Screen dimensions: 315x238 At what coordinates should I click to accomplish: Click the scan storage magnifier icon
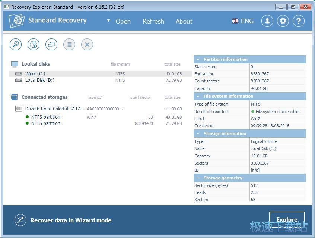[x=15, y=44]
